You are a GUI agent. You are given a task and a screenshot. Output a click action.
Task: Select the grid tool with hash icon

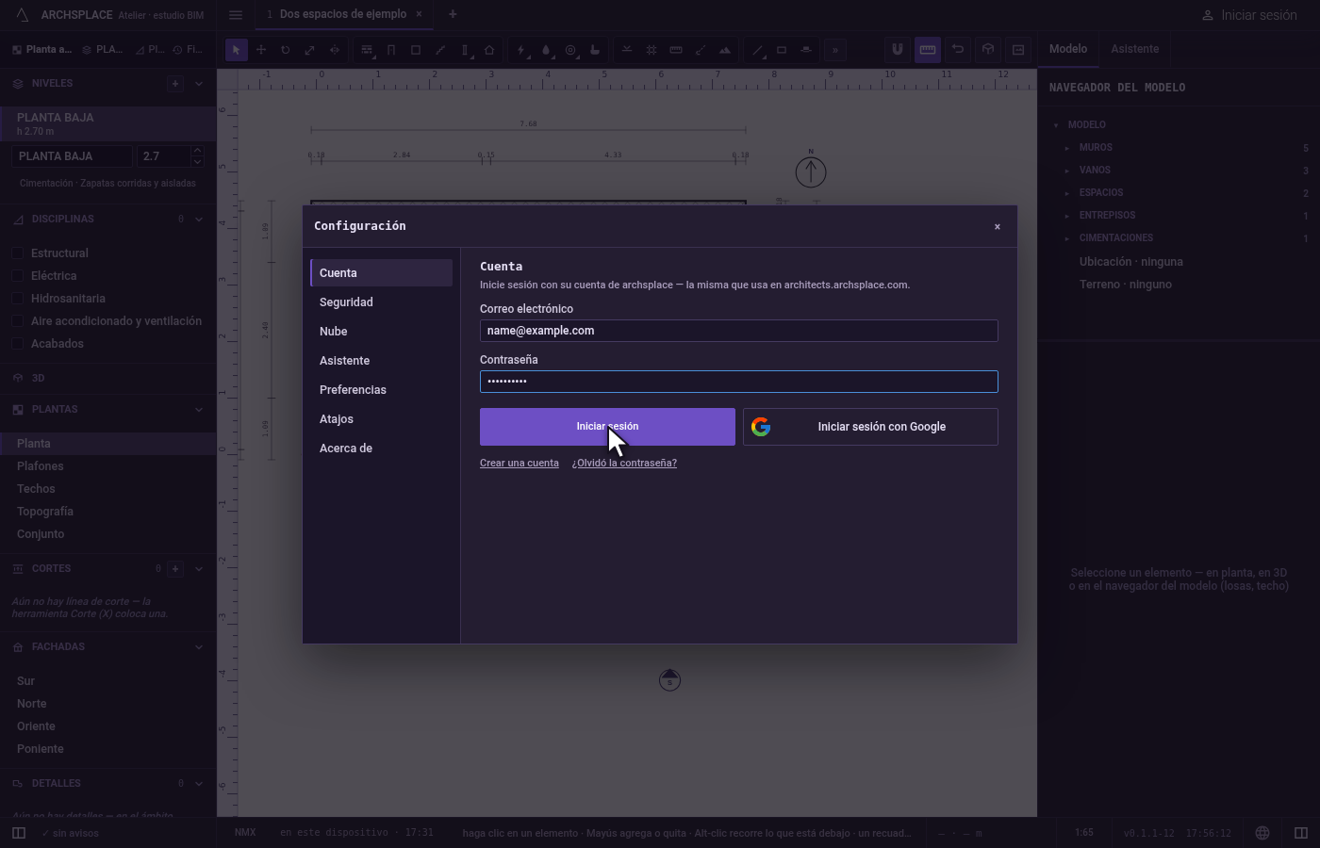pos(652,50)
